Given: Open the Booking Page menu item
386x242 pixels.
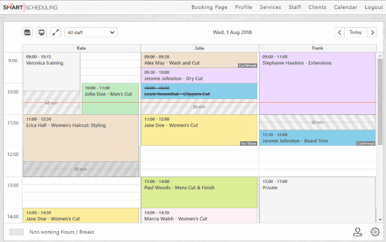Looking at the screenshot, I should pyautogui.click(x=209, y=7).
